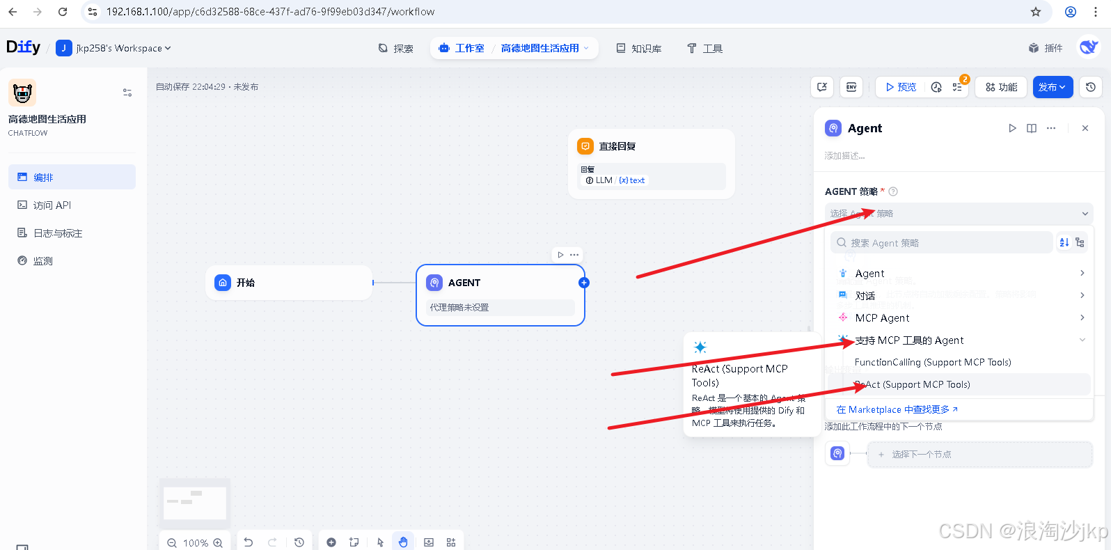Open 日志与标注 in the sidebar
This screenshot has width=1111, height=550.
click(72, 233)
